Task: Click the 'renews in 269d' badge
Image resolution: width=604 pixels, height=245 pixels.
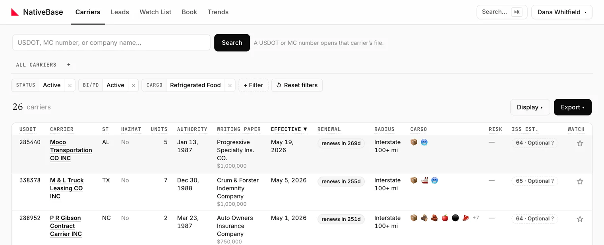Action: 341,144
